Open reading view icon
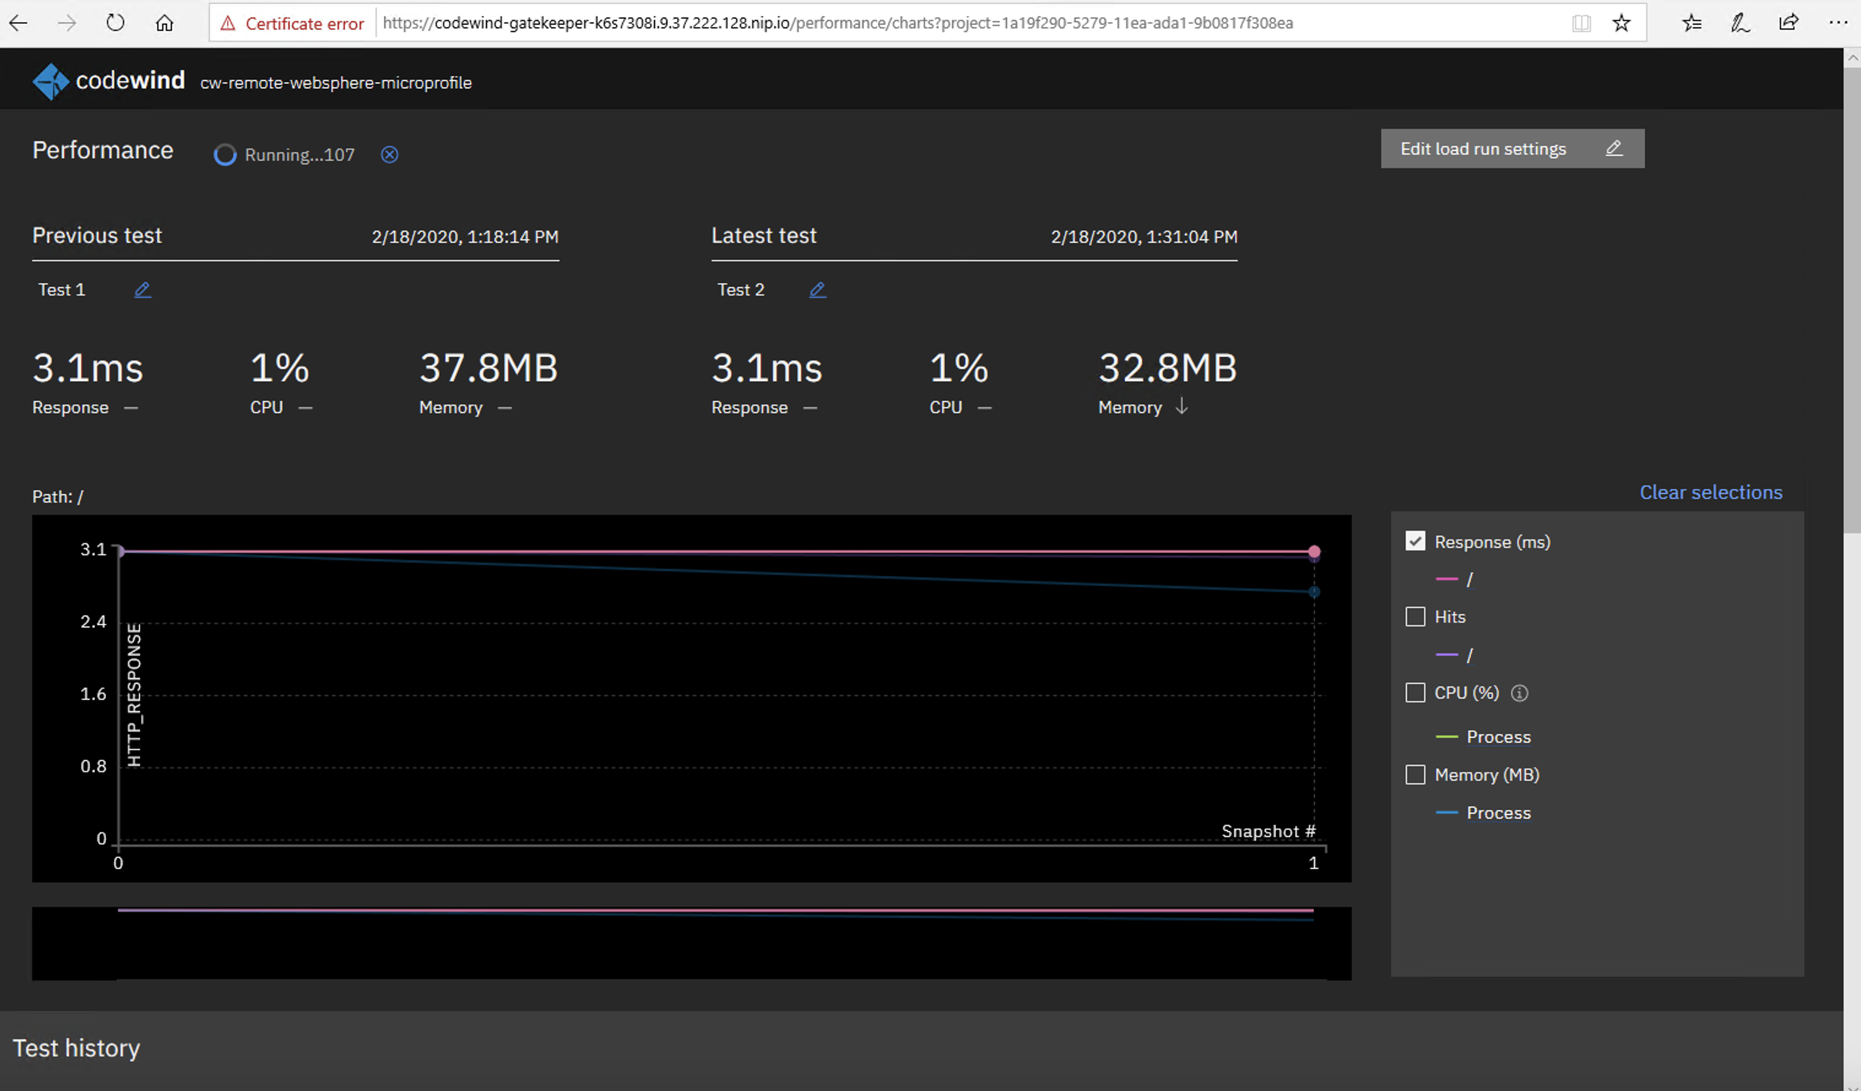The height and width of the screenshot is (1091, 1861). point(1581,23)
